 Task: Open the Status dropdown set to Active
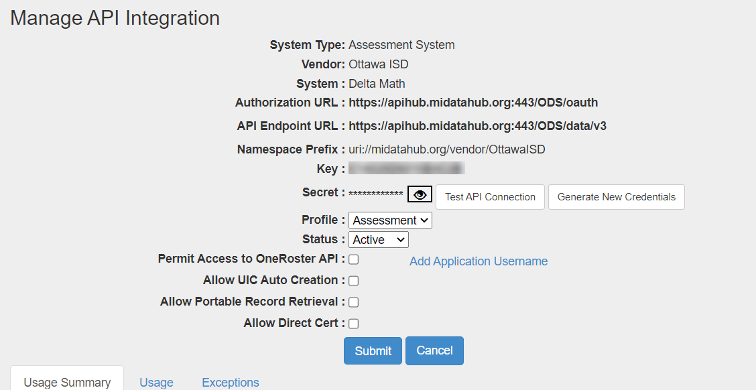pyautogui.click(x=379, y=240)
